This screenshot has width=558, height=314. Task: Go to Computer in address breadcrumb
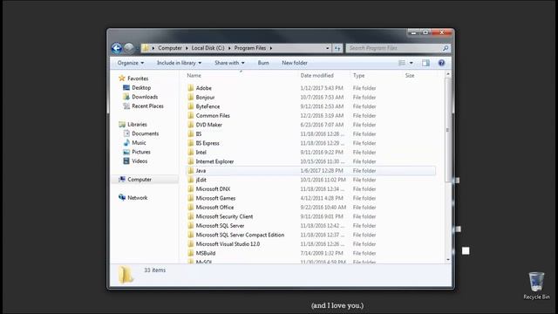pyautogui.click(x=170, y=48)
